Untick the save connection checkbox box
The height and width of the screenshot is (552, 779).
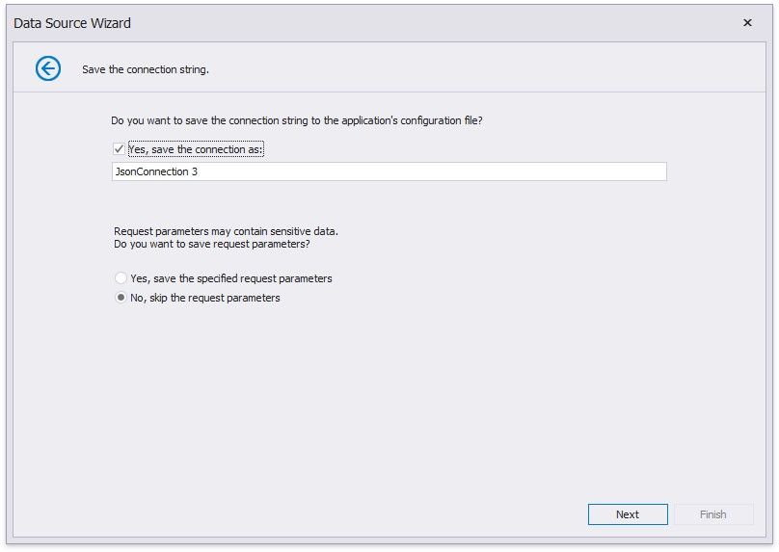coord(119,150)
